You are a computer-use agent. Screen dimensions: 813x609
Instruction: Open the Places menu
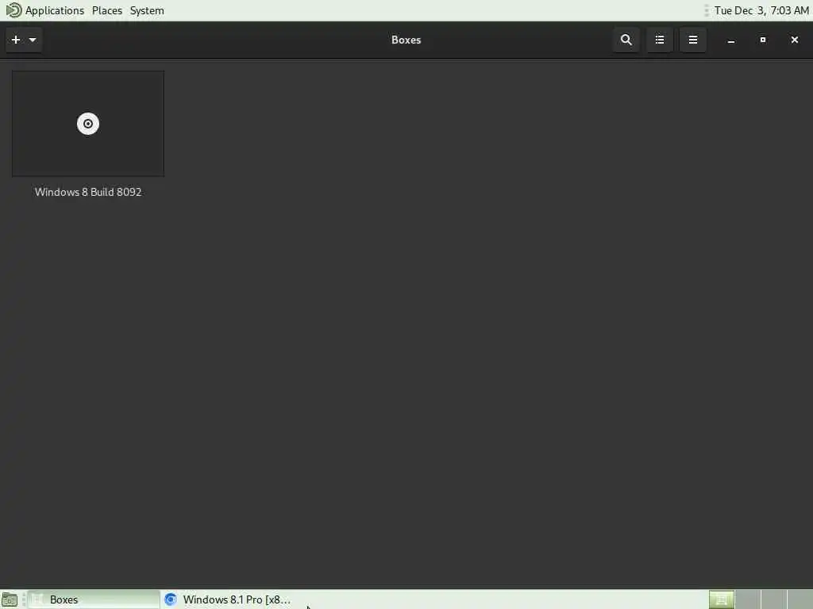pyautogui.click(x=107, y=10)
